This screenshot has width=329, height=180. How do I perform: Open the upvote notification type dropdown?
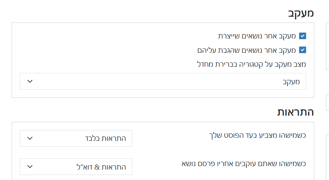coord(76,138)
